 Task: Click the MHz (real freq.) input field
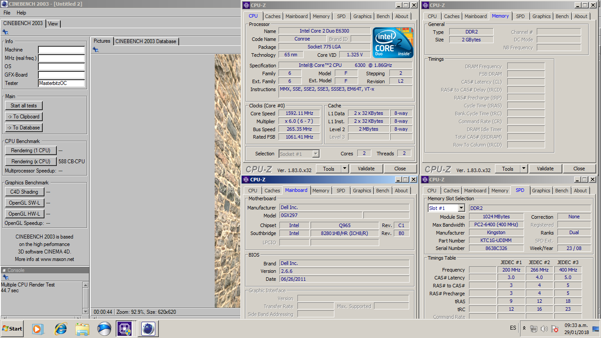62,59
